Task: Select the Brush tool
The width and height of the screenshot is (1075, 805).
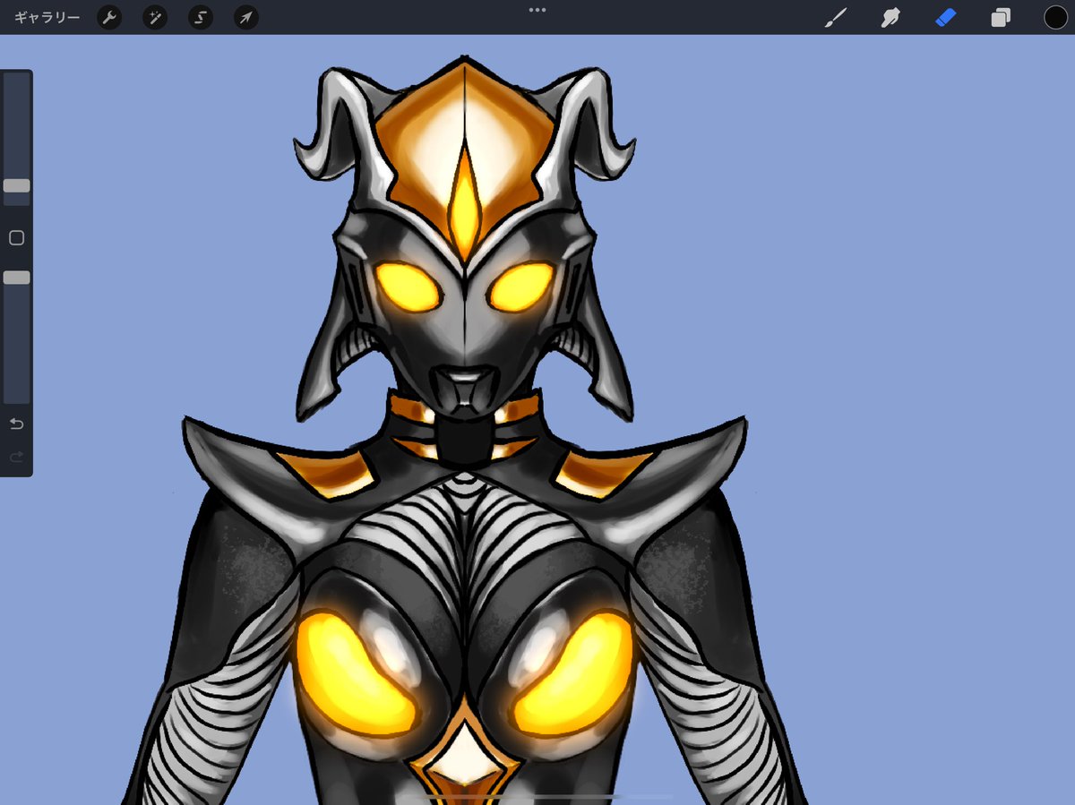Action: click(x=835, y=17)
